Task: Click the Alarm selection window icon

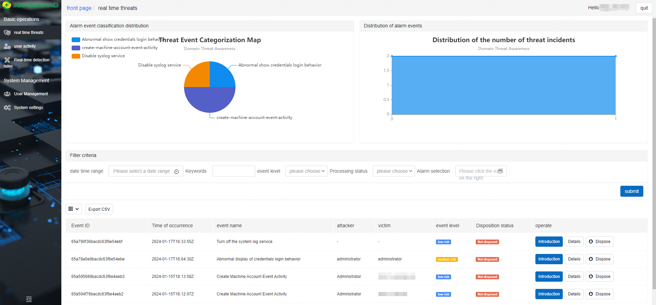Action: 500,171
